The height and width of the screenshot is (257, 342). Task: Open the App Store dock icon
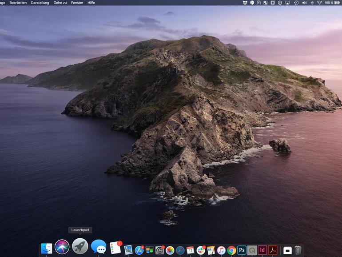click(x=139, y=250)
